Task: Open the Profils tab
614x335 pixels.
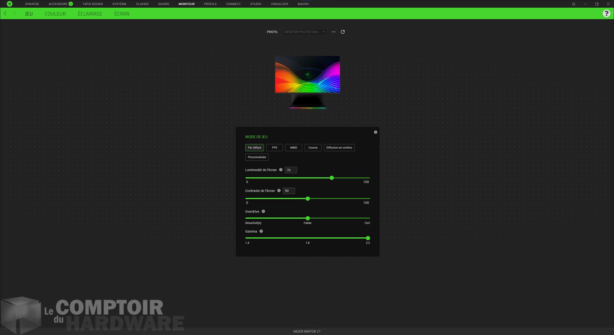Action: coord(210,4)
